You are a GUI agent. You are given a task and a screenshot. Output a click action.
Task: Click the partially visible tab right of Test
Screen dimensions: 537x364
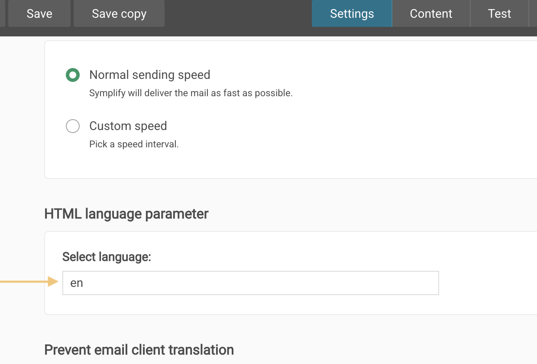tap(533, 13)
